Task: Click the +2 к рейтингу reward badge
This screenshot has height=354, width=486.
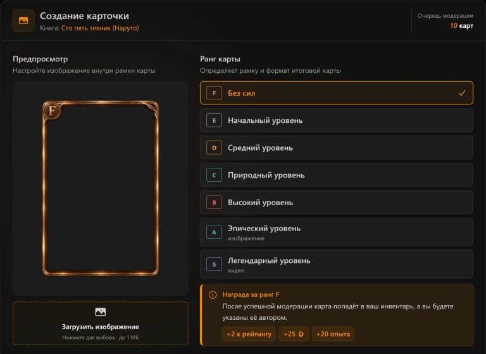Action: [249, 334]
